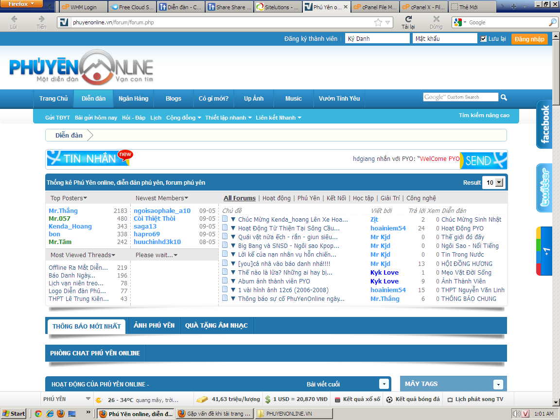
Task: Click the Google custom search magnifier icon
Action: click(x=504, y=97)
